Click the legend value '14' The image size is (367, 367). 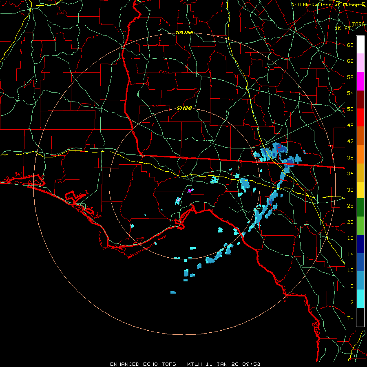pos(350,254)
